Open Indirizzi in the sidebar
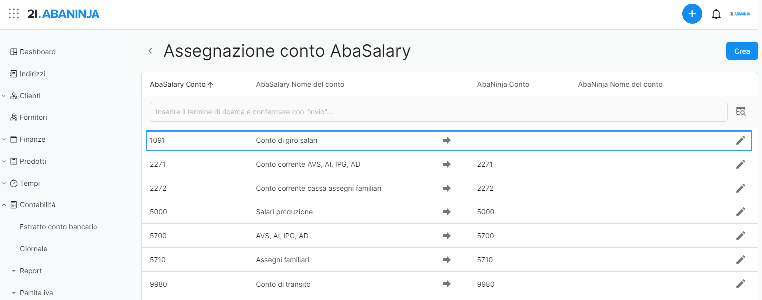The image size is (762, 300). pyautogui.click(x=32, y=74)
